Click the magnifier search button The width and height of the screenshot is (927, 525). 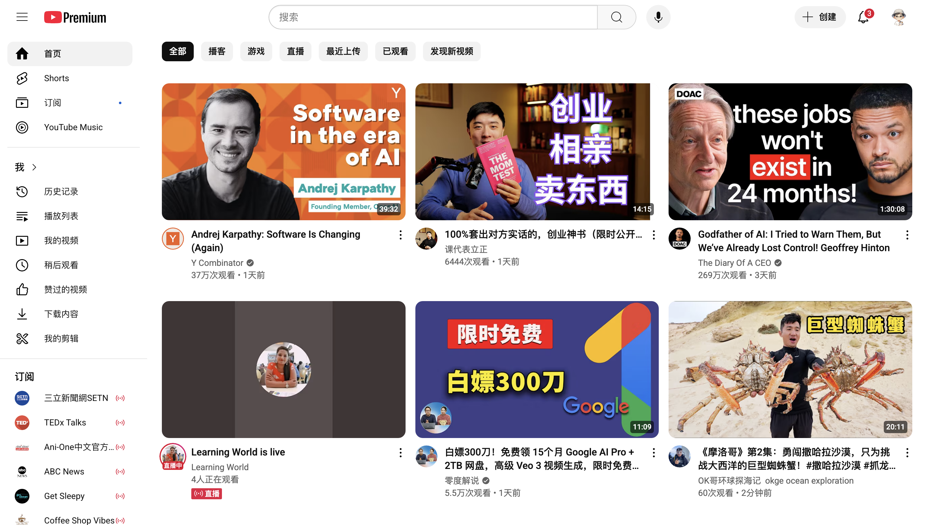point(616,17)
